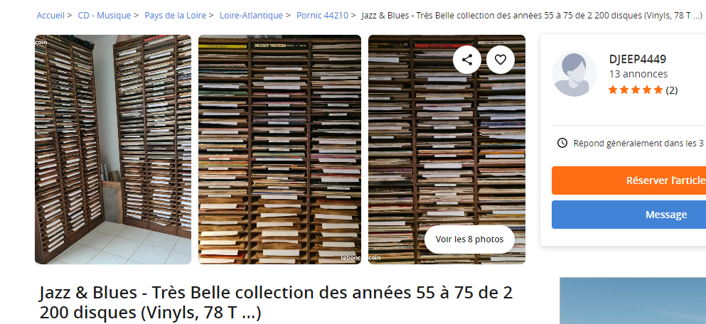Open Pays de la Loire breadcrumb
This screenshot has height=324, width=706.
[175, 16]
